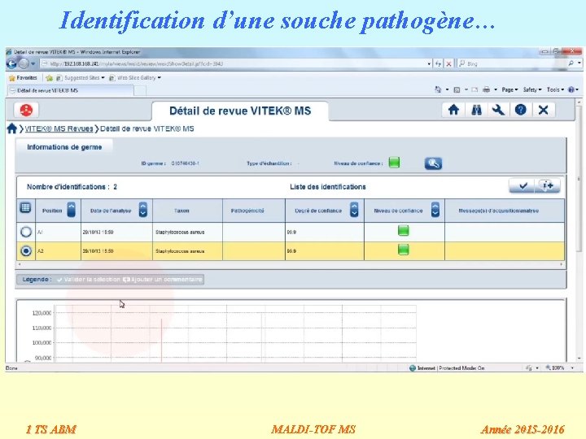Click the Détail de revue VITEK MS header tab
The image size is (586, 439).
[x=240, y=111]
